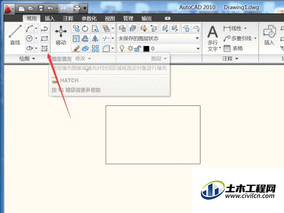This screenshot has height=213, width=284.
Task: Open the Layer Properties manager
Action: pos(122,28)
